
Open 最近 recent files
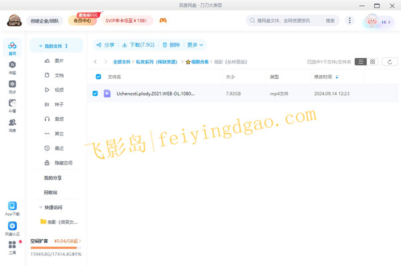coord(54,148)
